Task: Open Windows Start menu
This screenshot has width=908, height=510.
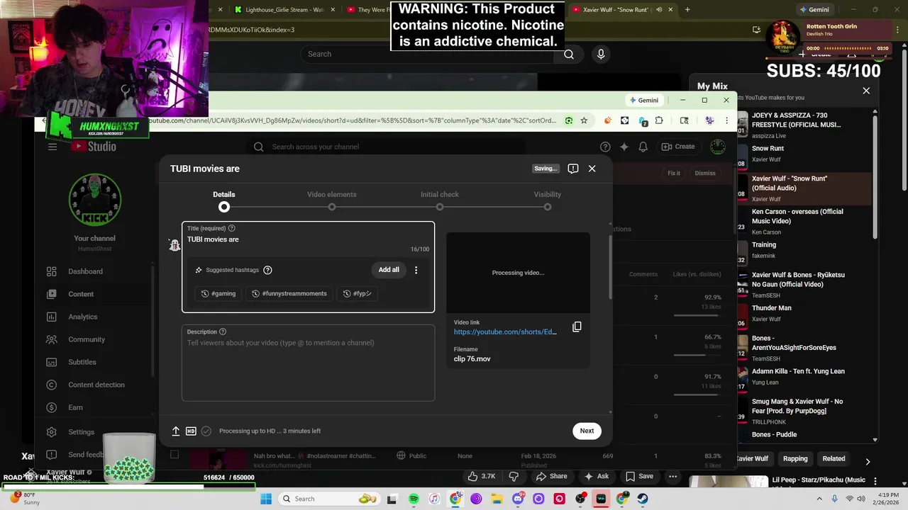Action: tap(266, 499)
